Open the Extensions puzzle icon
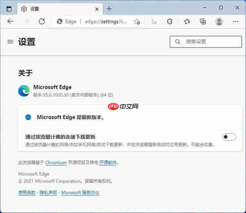The image size is (246, 213). (x=170, y=21)
